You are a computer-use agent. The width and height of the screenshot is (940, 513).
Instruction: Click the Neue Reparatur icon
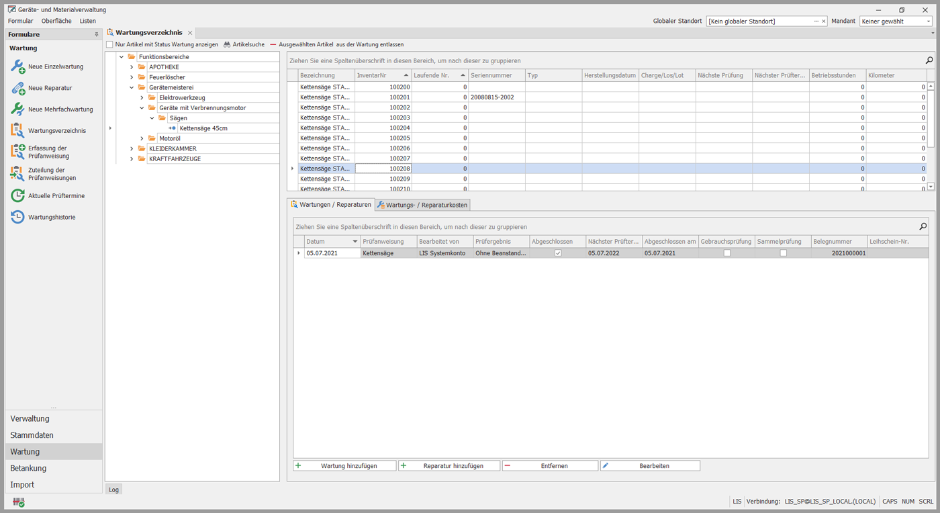17,88
